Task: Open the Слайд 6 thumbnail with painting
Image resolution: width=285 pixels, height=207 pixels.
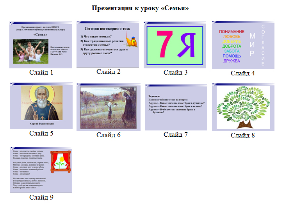Action: [109, 107]
